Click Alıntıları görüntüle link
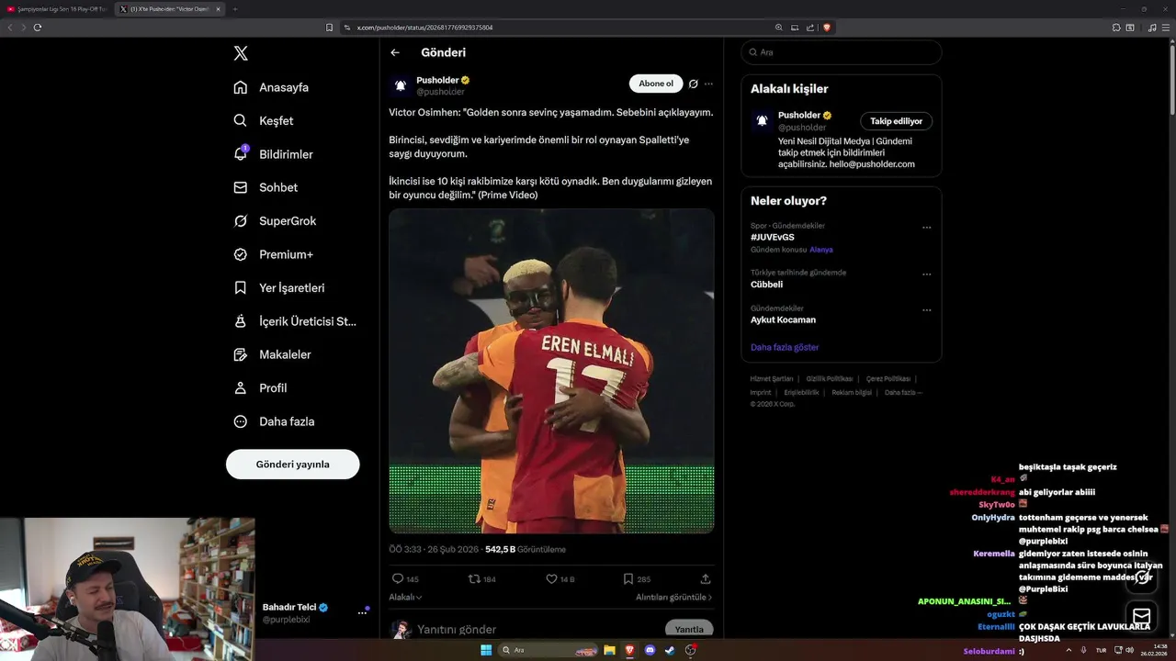The width and height of the screenshot is (1176, 661). tap(673, 597)
